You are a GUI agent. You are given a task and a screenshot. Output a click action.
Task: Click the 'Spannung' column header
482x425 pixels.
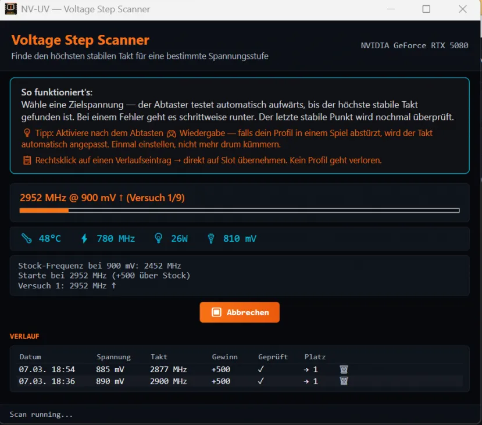[x=114, y=356]
